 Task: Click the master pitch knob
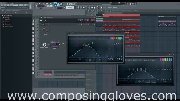click(33, 6)
